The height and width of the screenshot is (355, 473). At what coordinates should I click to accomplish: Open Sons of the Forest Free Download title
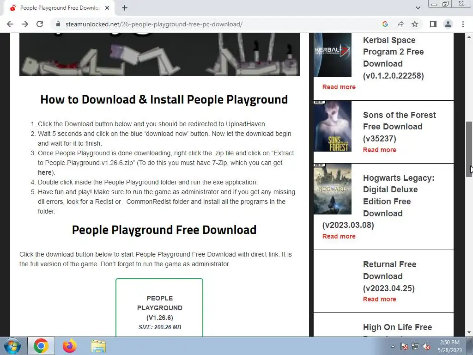pyautogui.click(x=400, y=127)
